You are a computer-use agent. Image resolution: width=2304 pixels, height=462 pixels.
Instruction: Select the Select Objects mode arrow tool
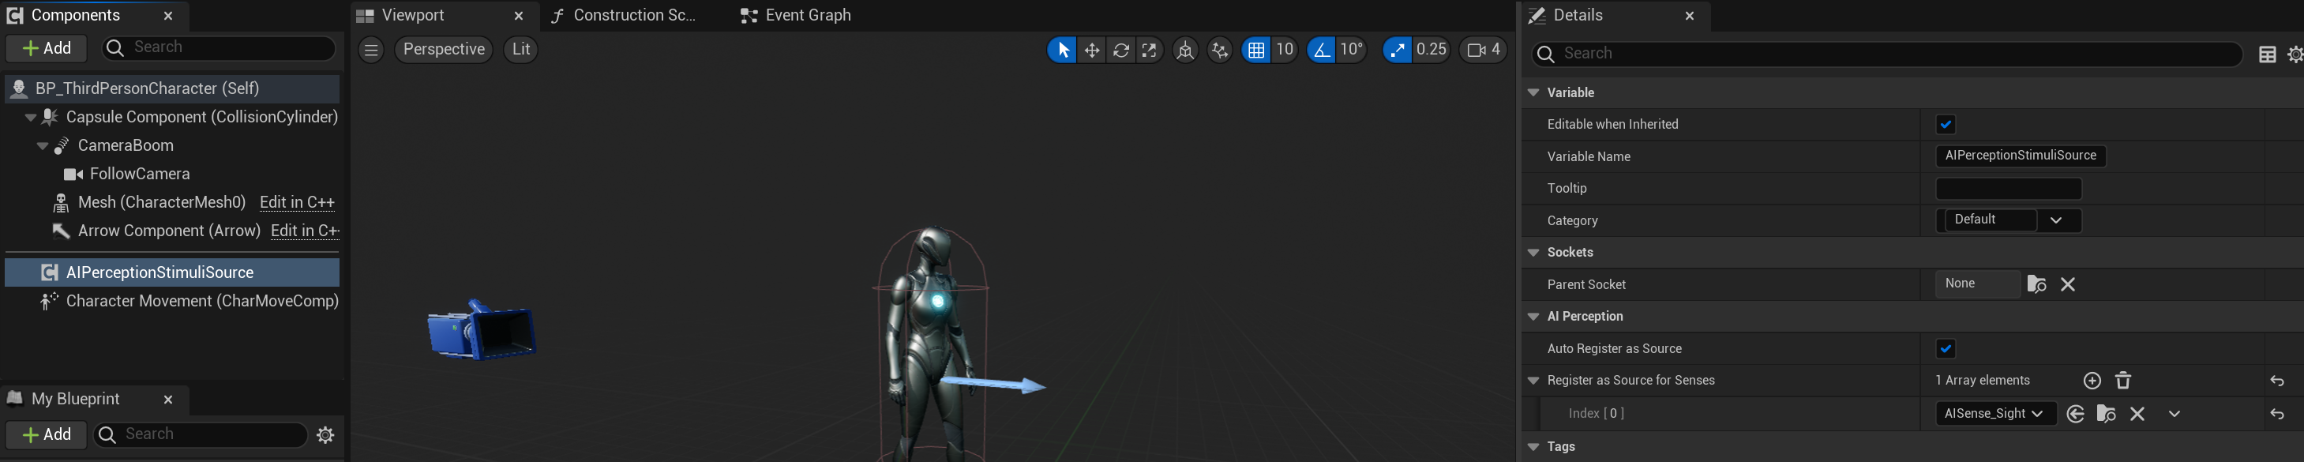1062,50
